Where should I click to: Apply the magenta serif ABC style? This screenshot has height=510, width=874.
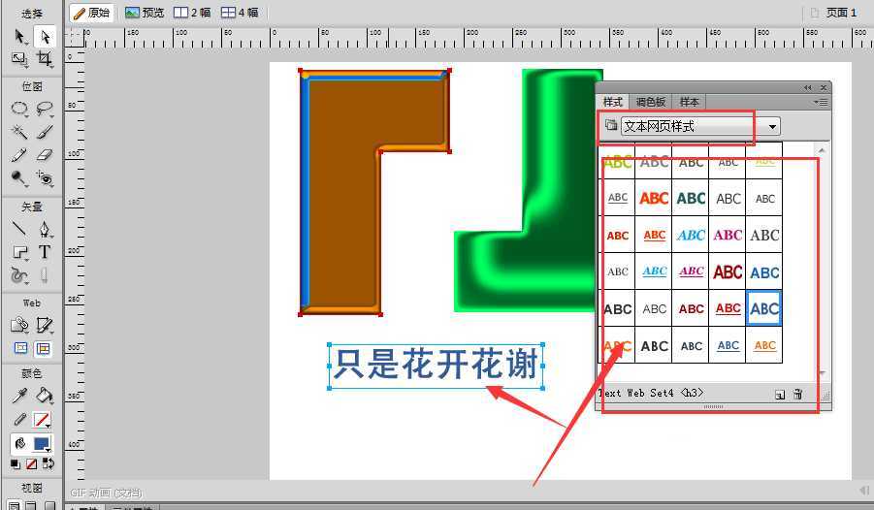click(728, 235)
